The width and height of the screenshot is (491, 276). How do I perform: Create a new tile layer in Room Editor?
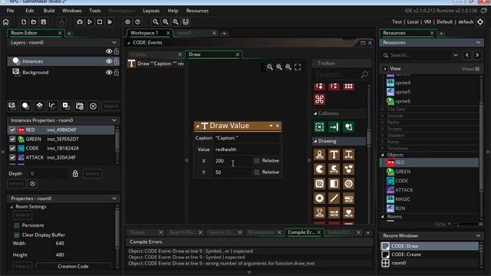pos(39,106)
